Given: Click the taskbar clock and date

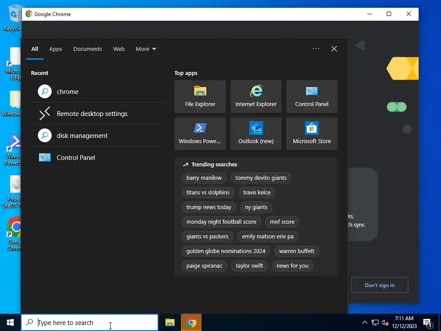Looking at the screenshot, I should [404, 322].
